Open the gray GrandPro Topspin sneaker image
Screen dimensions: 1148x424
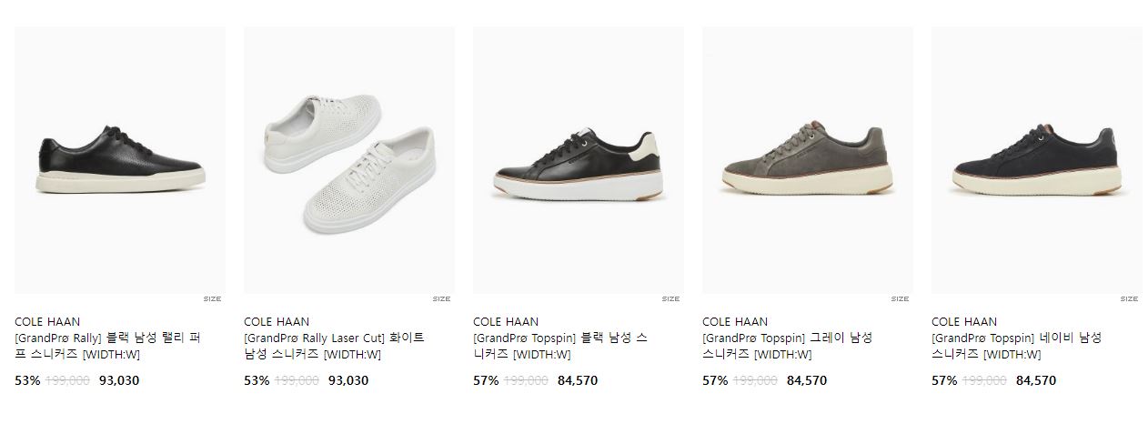point(808,160)
